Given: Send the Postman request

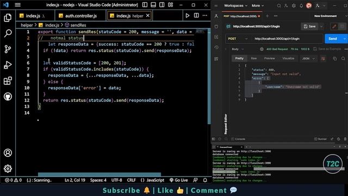Looking at the screenshot, I should [333, 39].
